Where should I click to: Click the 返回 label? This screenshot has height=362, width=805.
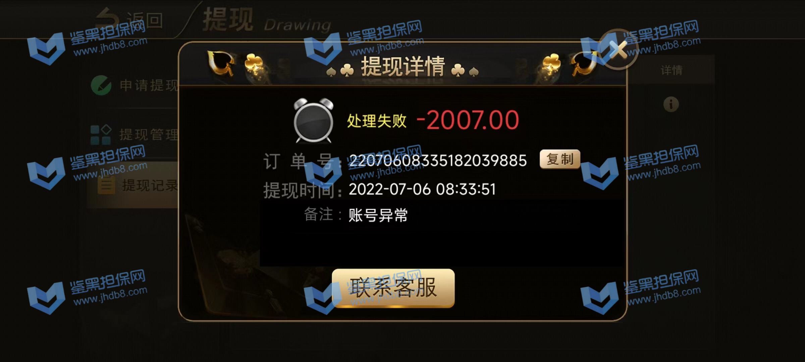(x=145, y=21)
